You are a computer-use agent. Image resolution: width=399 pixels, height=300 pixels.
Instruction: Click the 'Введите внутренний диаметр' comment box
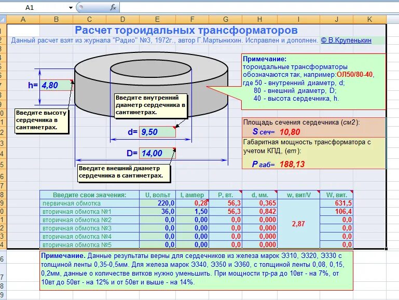(150, 105)
